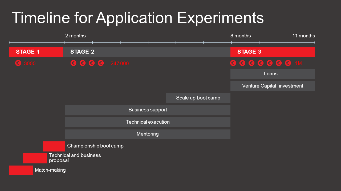341x191 pixels.
Task: Click the timeline tick below '8 months'
Action: 231,42
